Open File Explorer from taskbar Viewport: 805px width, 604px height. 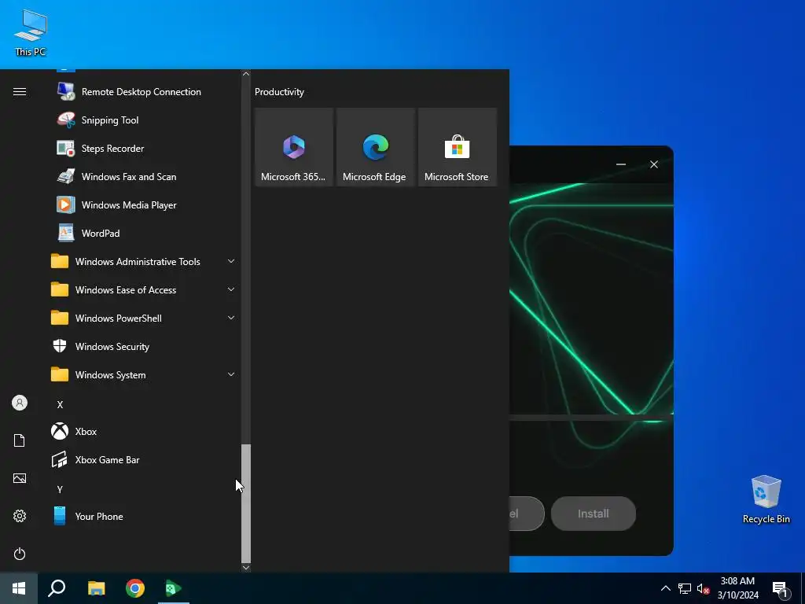[x=96, y=588]
